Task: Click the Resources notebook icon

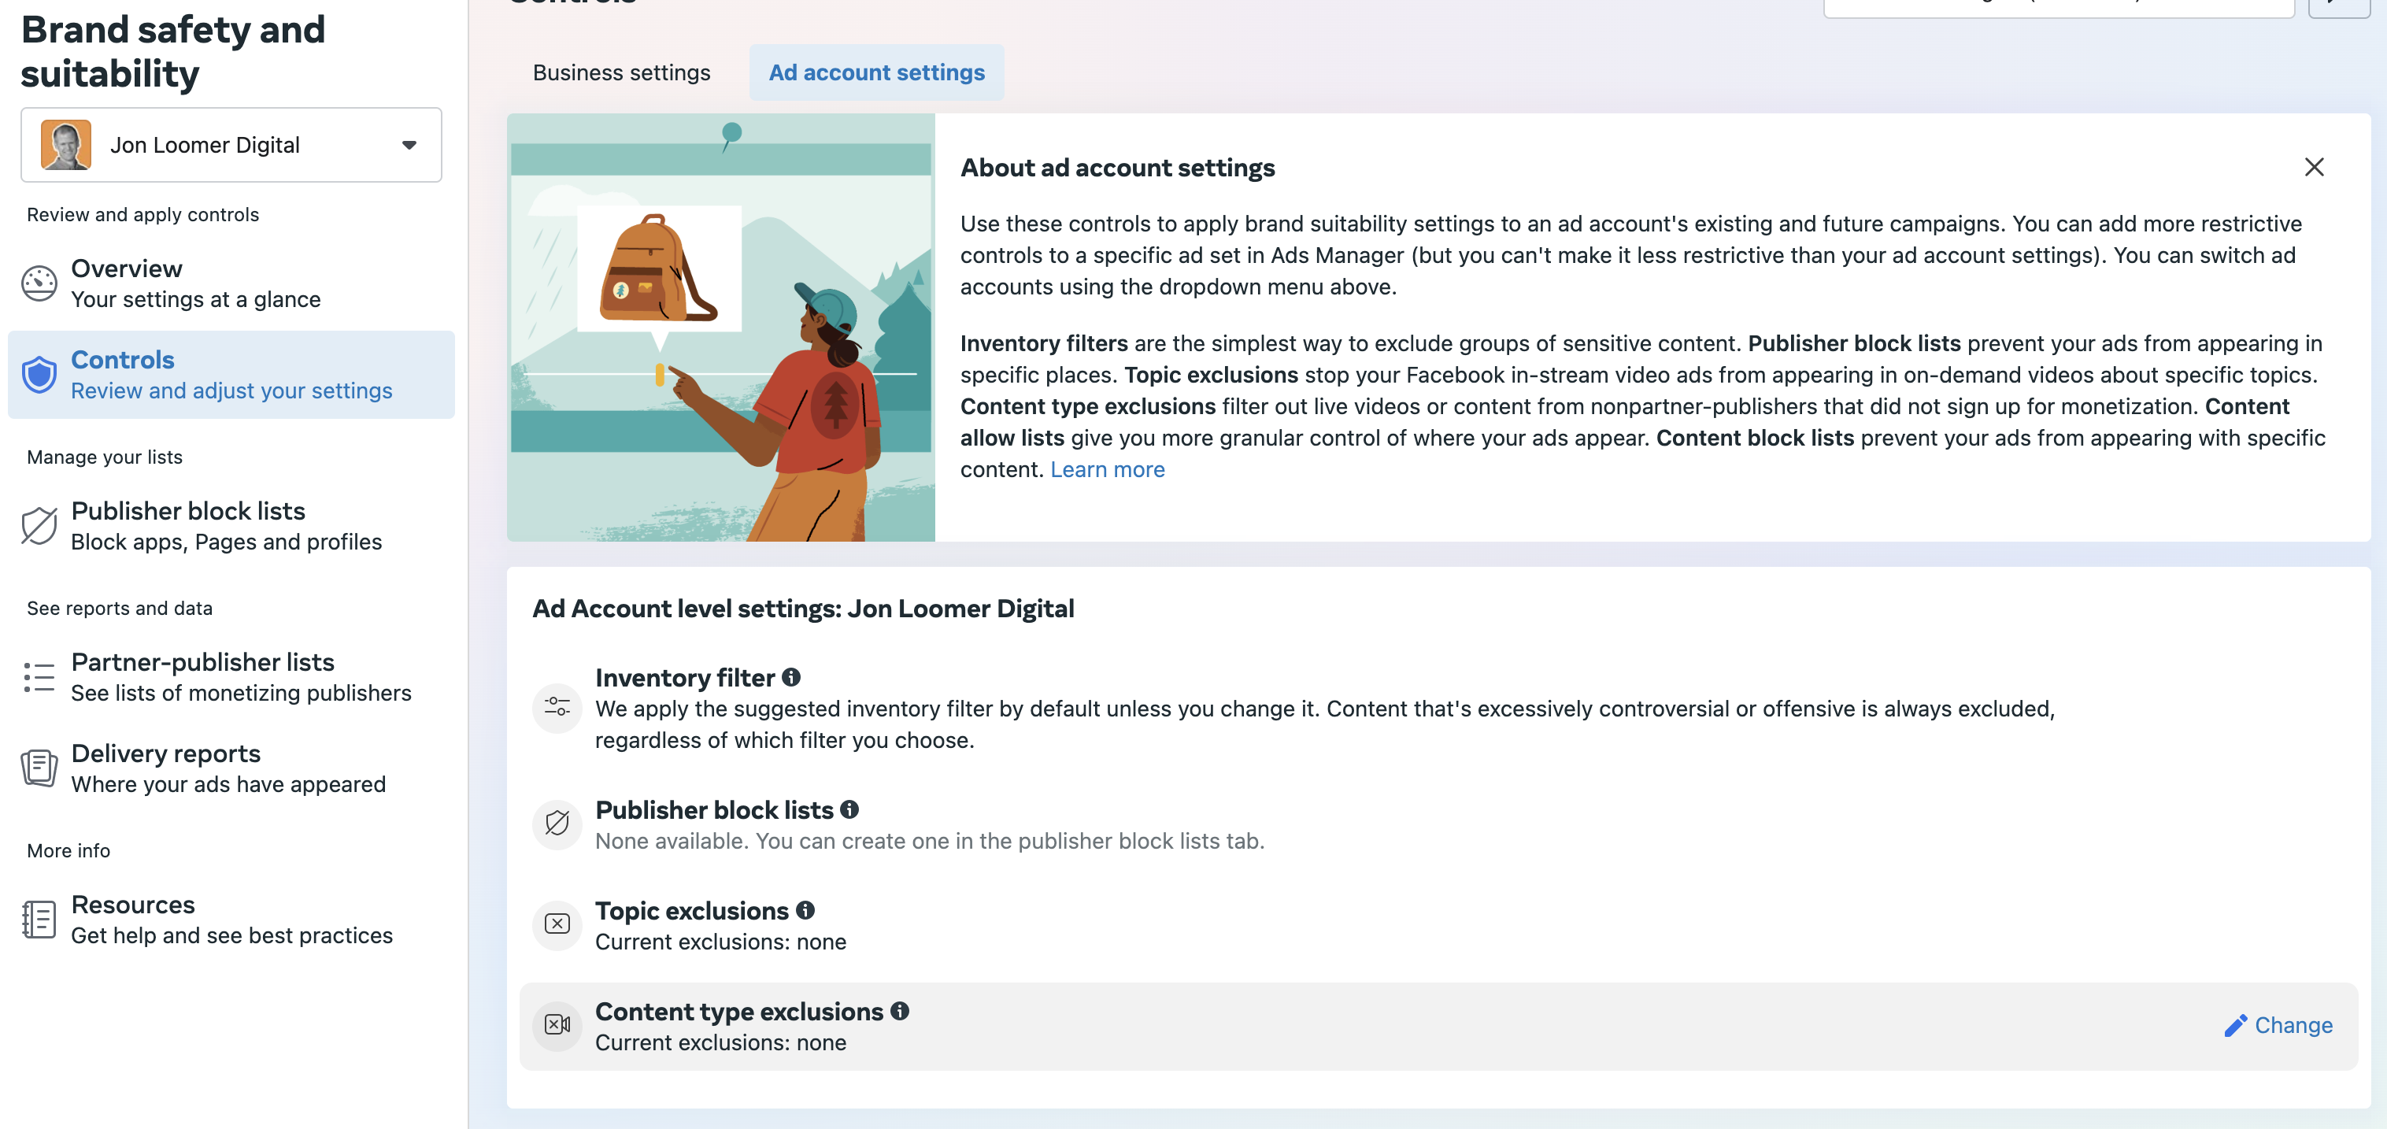Action: tap(39, 920)
